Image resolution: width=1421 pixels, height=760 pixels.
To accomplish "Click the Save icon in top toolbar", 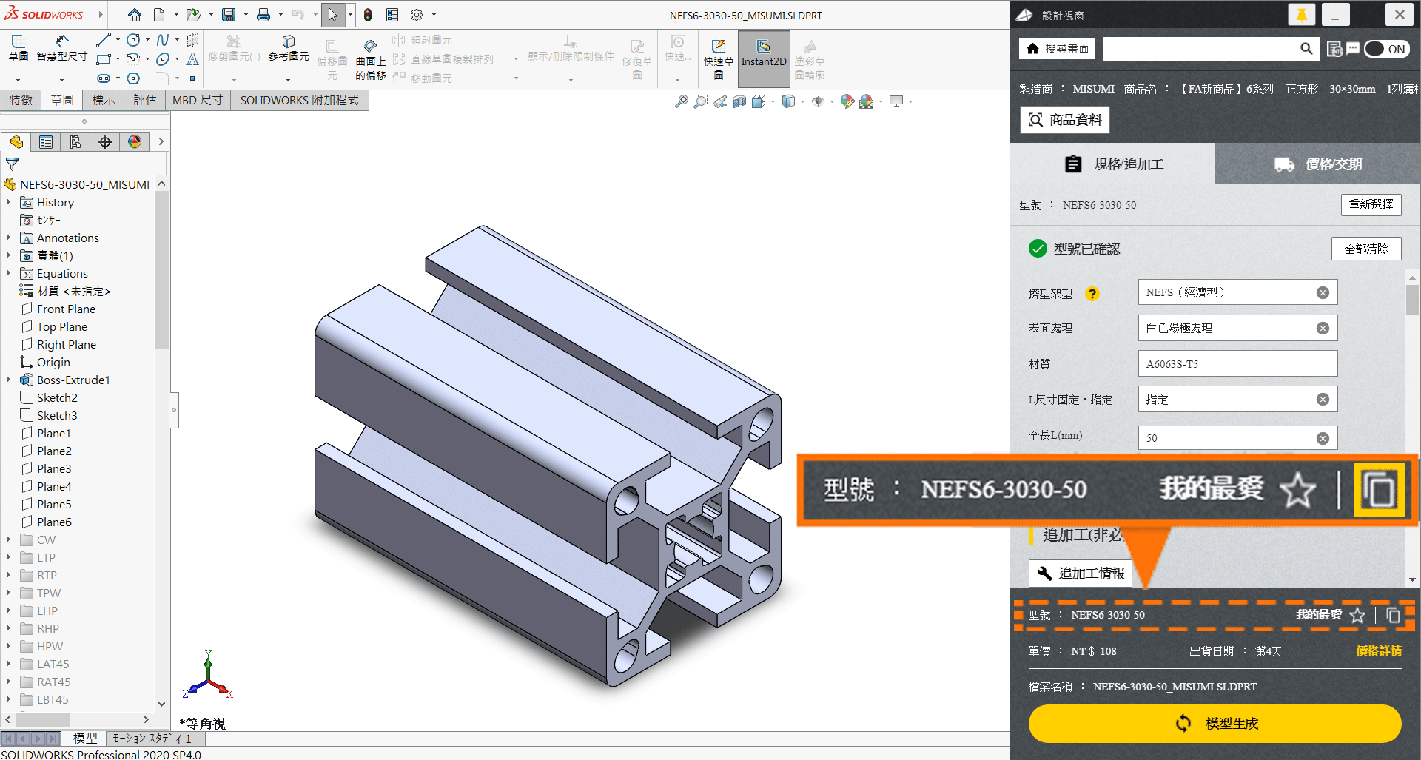I will point(229,15).
